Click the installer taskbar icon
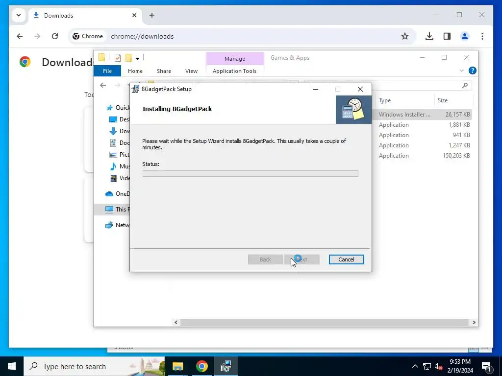The width and height of the screenshot is (502, 376). tap(226, 366)
